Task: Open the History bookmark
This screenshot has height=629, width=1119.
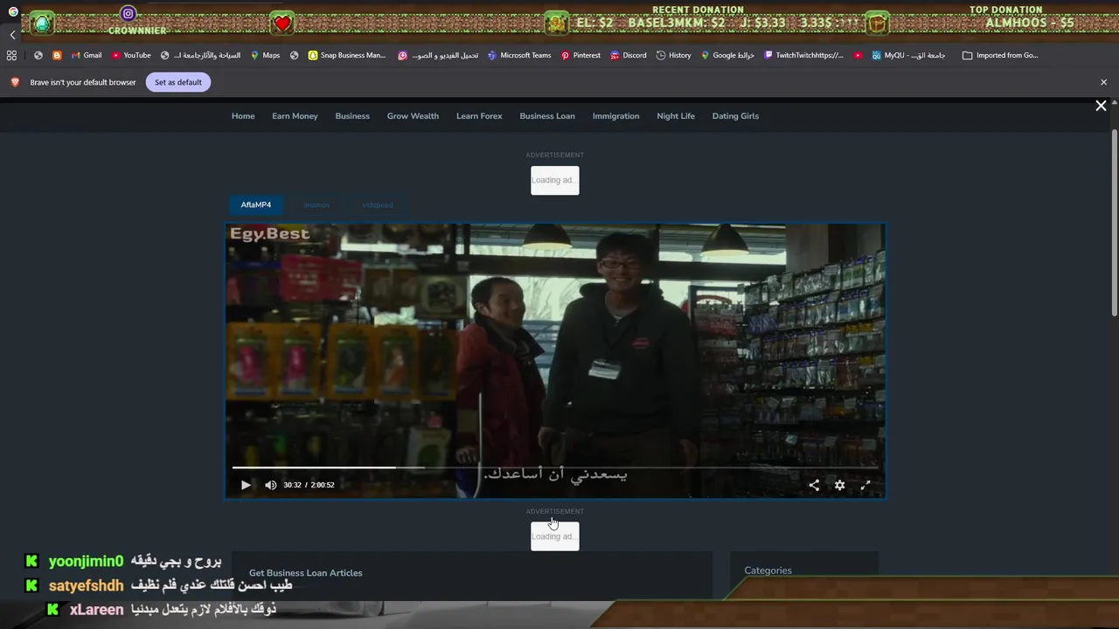Action: (x=673, y=55)
